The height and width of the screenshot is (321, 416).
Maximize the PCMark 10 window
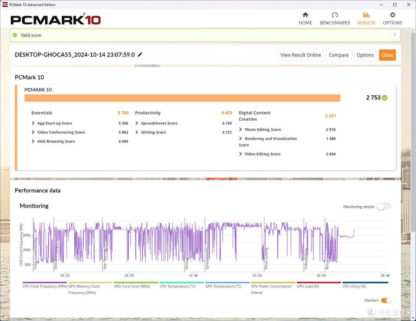point(395,5)
